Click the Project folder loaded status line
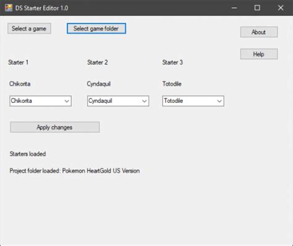 coord(75,171)
